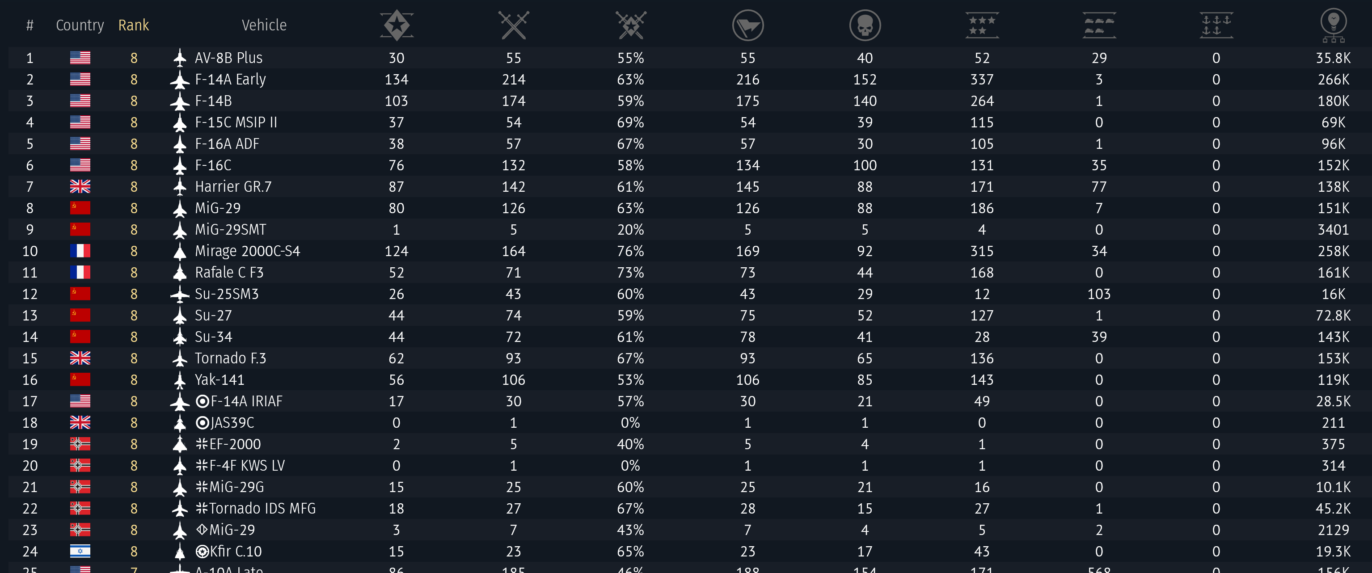This screenshot has width=1372, height=573.
Task: Sort by the flag respawns column icon
Action: click(748, 25)
